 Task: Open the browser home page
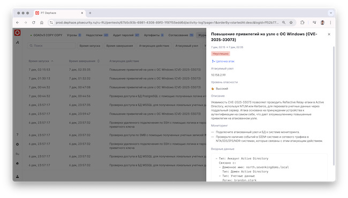pos(42,22)
